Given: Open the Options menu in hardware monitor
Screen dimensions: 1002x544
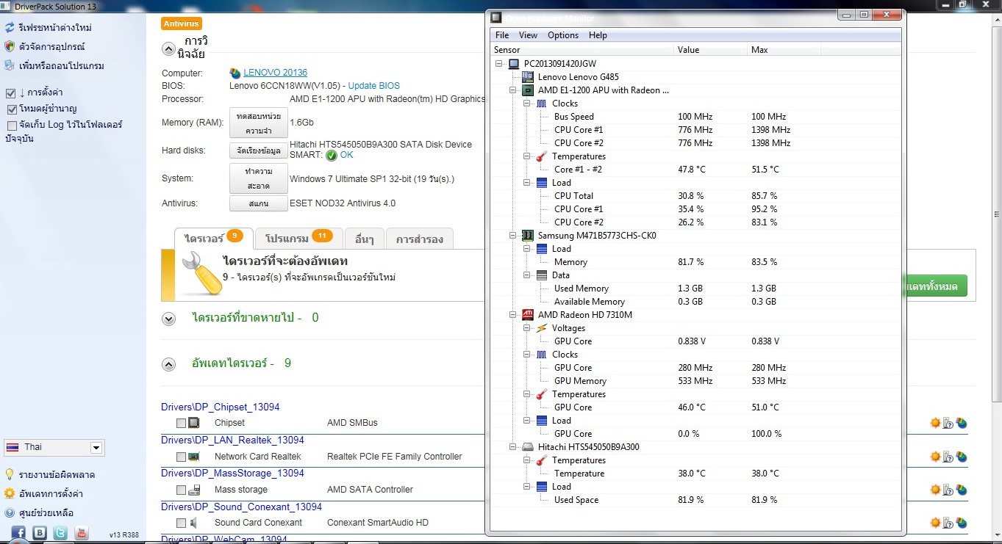Looking at the screenshot, I should click(563, 35).
